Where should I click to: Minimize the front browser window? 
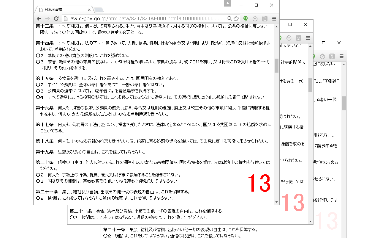click(x=241, y=5)
